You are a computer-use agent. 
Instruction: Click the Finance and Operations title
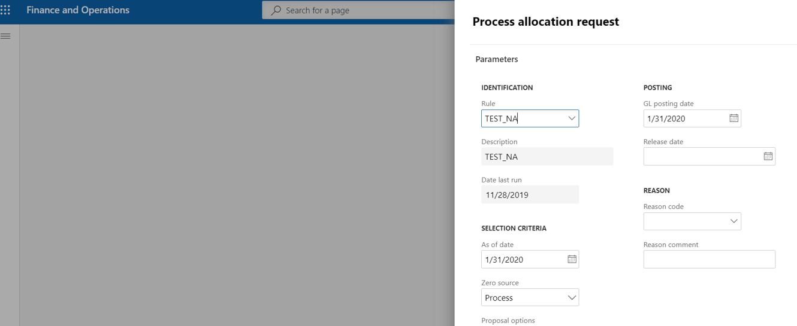(x=78, y=10)
